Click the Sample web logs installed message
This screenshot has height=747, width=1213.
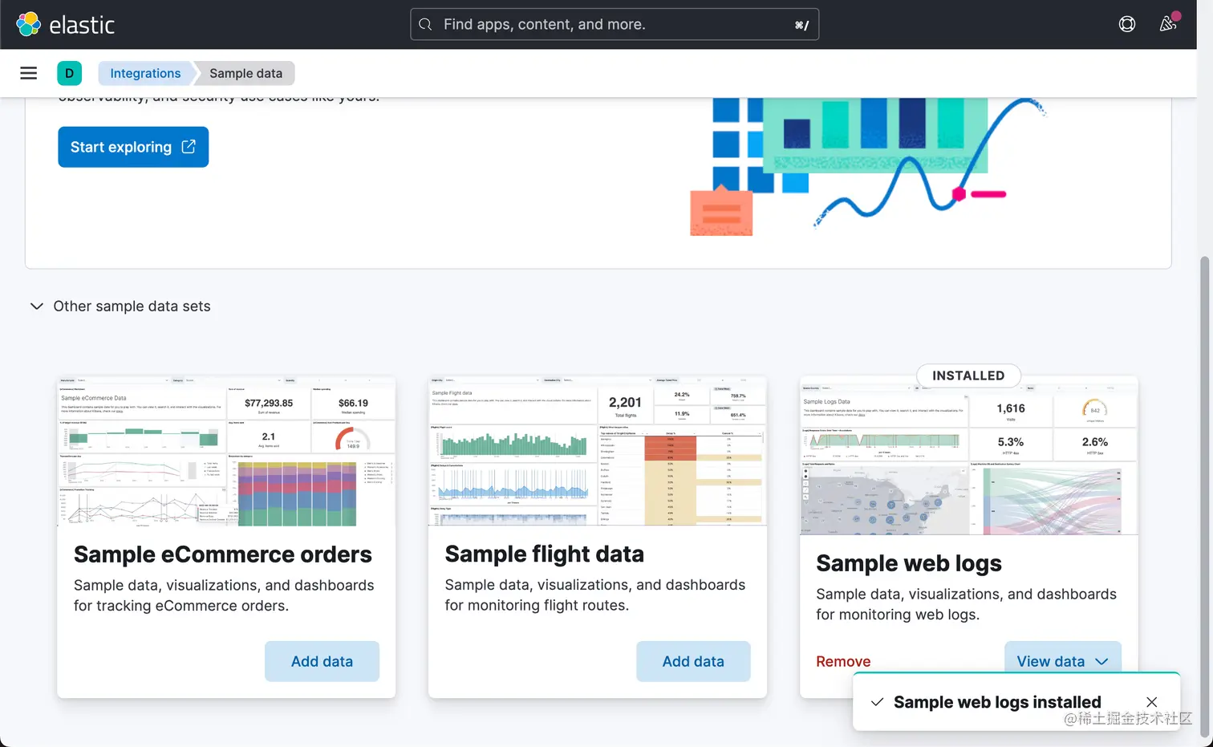997,702
